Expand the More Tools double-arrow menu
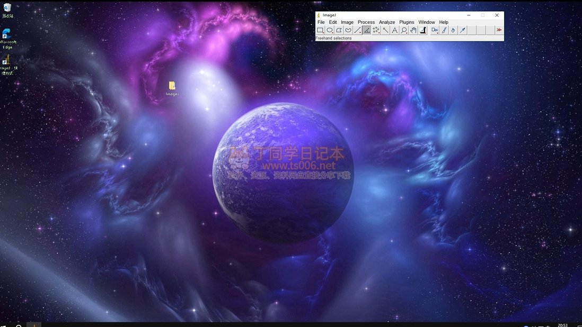This screenshot has width=582, height=327. [x=499, y=31]
